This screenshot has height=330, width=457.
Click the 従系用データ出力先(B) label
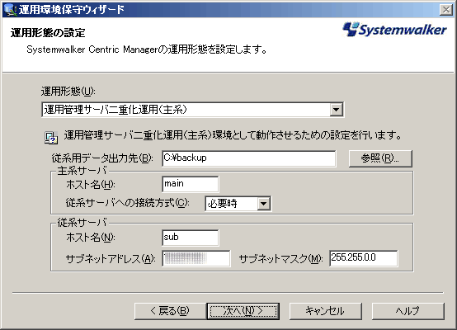click(102, 158)
